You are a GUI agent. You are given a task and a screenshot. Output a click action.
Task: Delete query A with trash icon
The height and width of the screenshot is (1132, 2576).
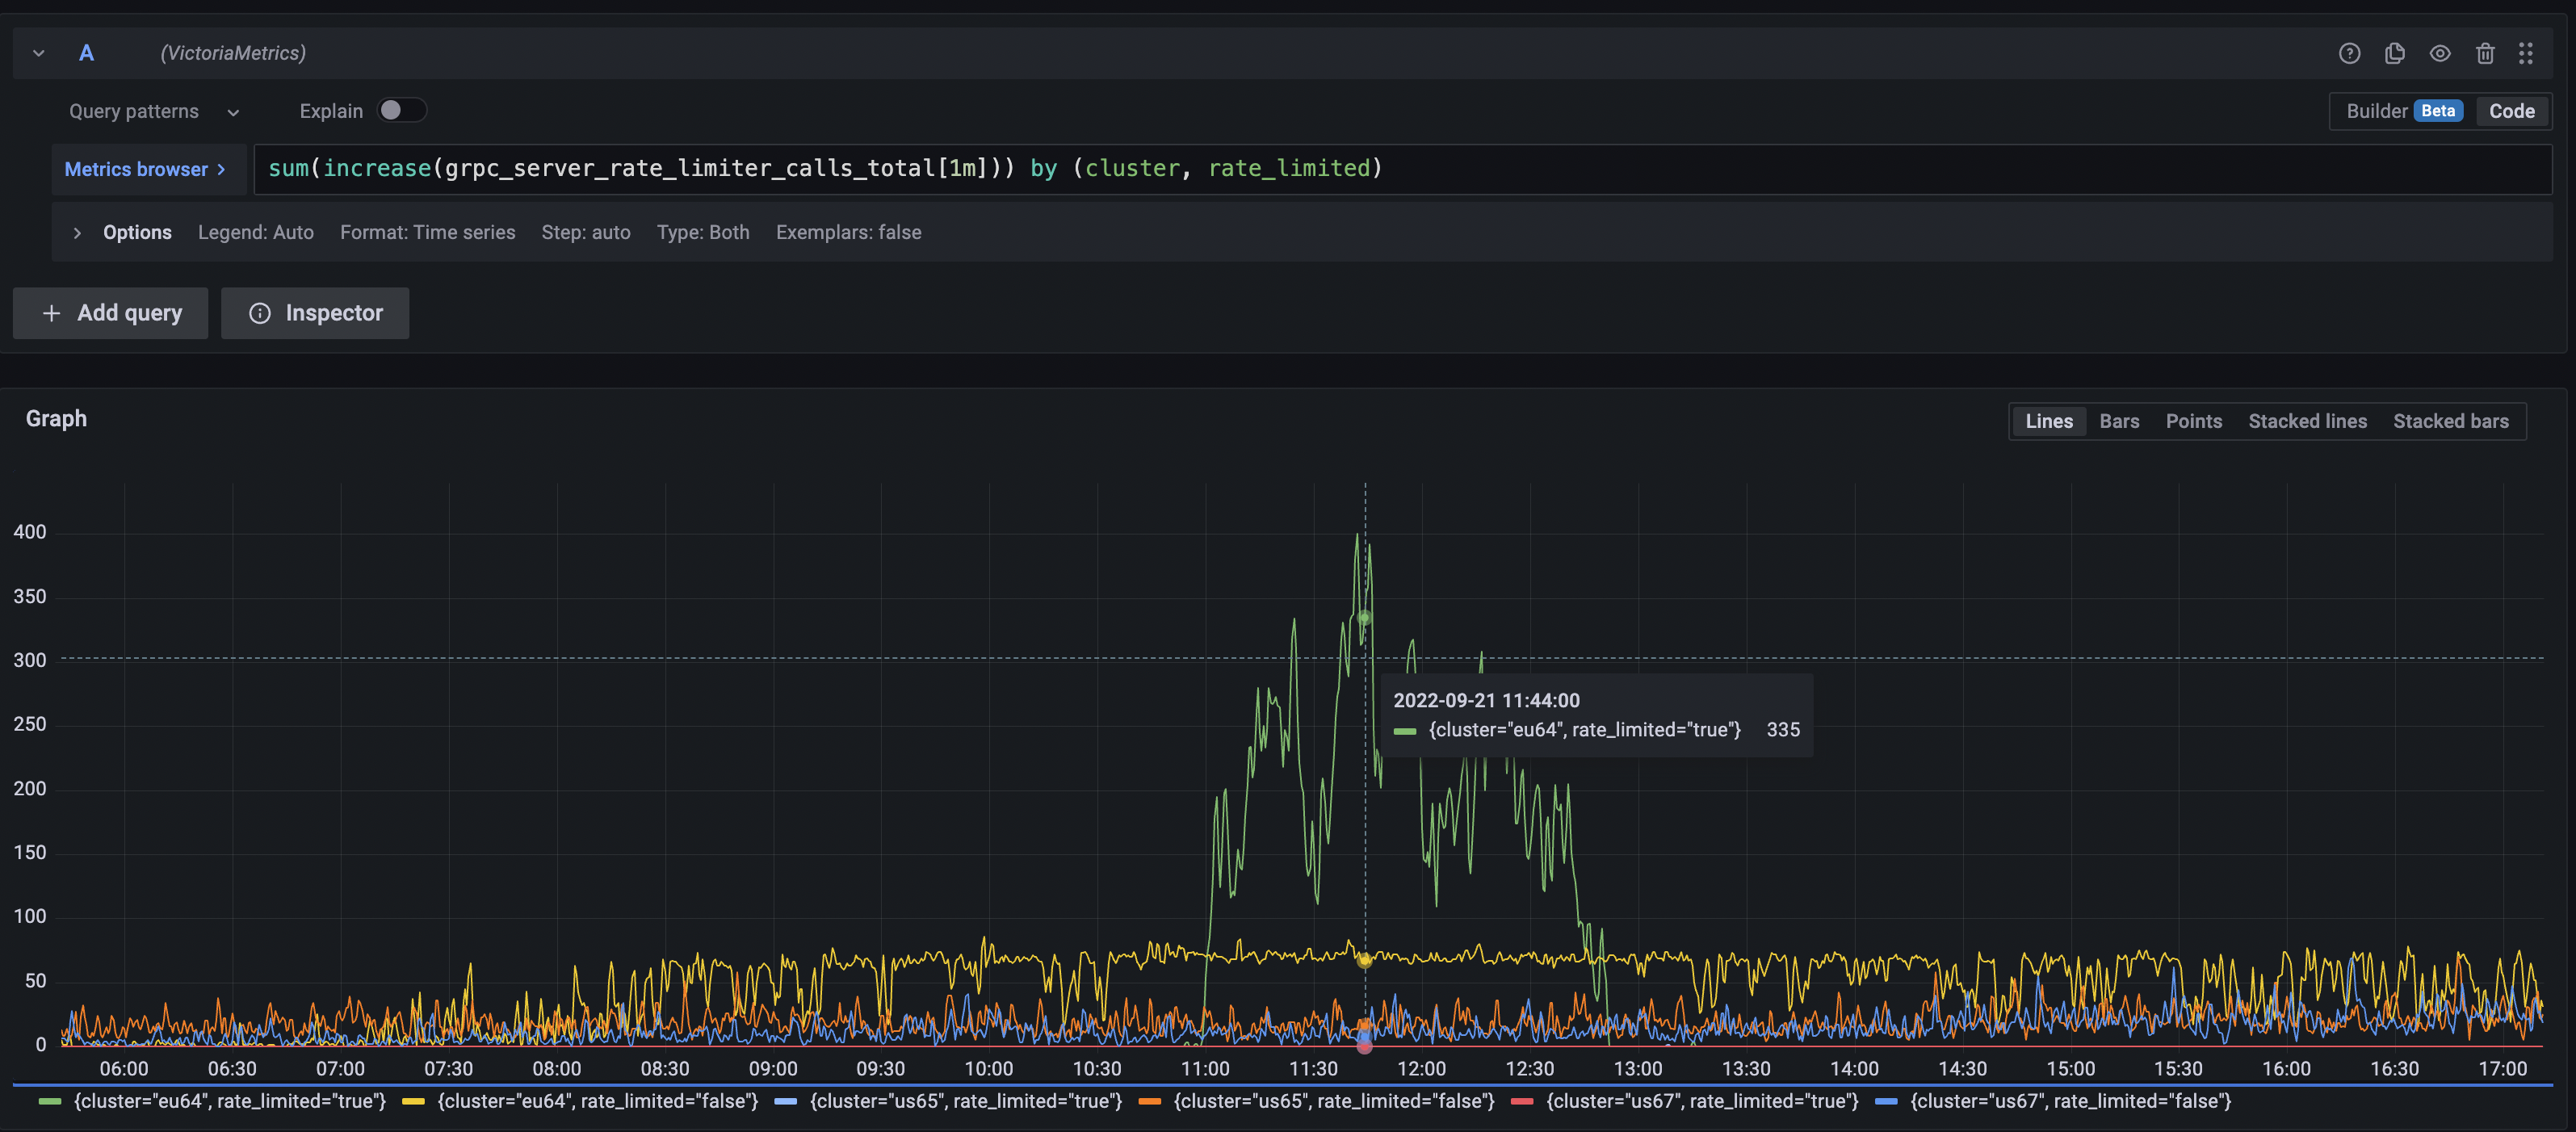[2486, 53]
